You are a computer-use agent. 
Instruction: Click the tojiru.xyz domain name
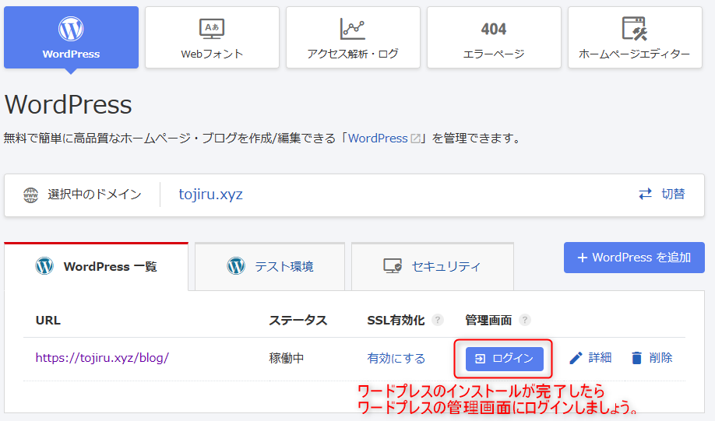tap(210, 195)
